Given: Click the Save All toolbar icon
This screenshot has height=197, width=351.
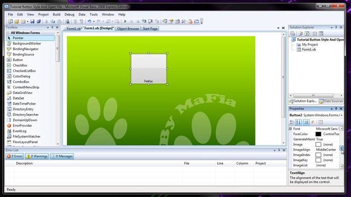Looking at the screenshot, I should [38, 21].
